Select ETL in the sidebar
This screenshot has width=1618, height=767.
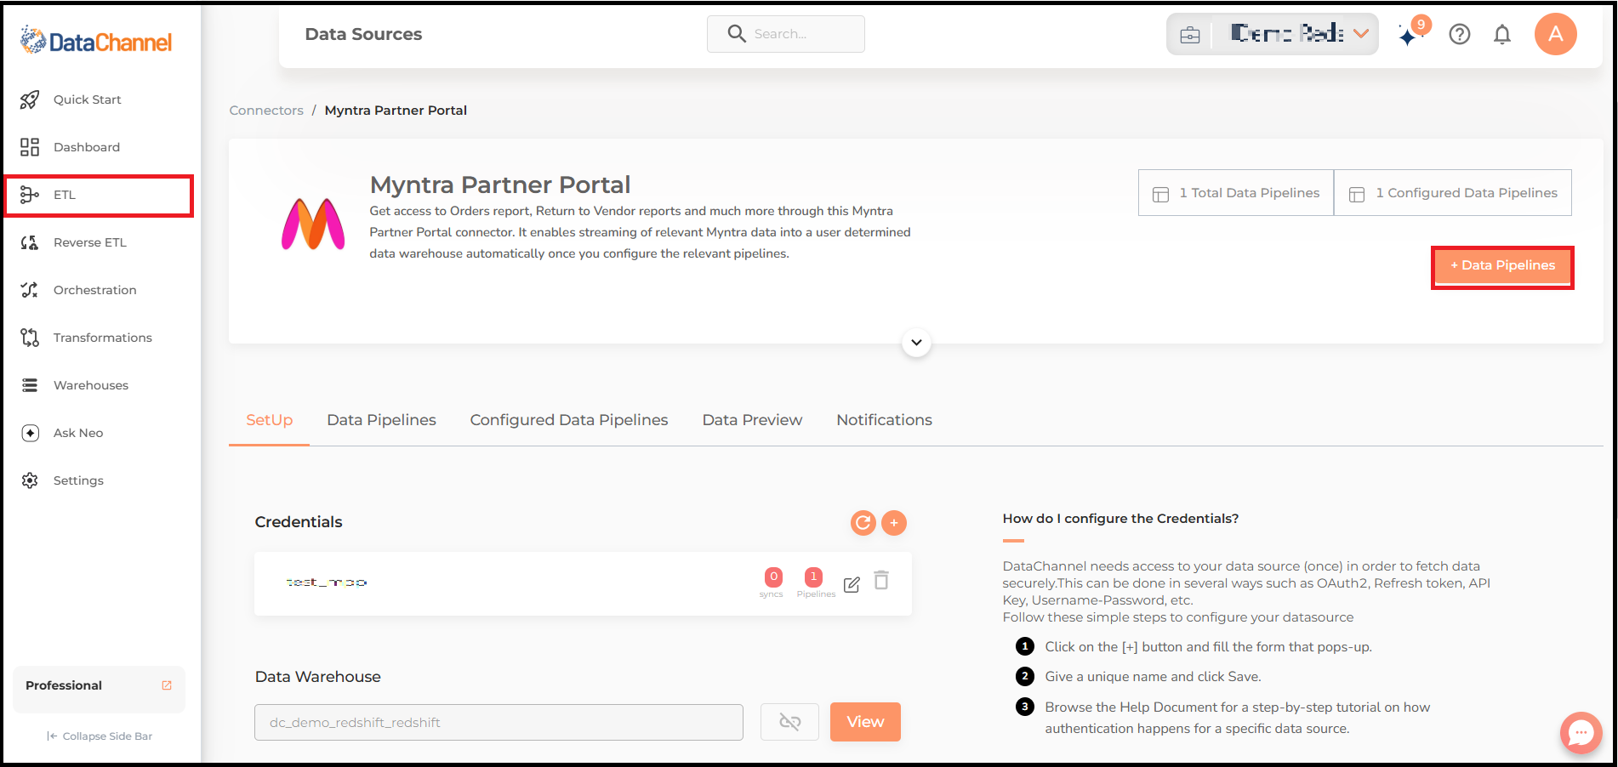click(x=99, y=196)
